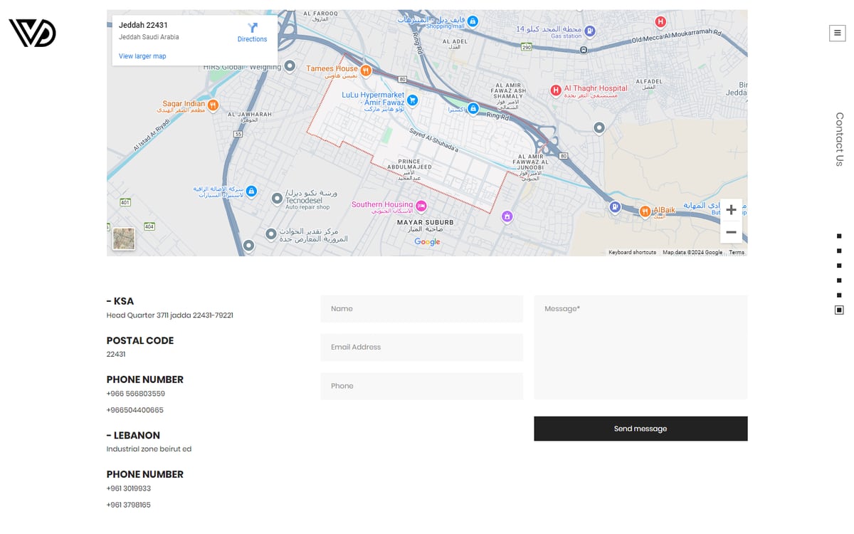This screenshot has height=534, width=854.
Task: Select the Al Thaghr Hospital marker
Action: coord(557,90)
